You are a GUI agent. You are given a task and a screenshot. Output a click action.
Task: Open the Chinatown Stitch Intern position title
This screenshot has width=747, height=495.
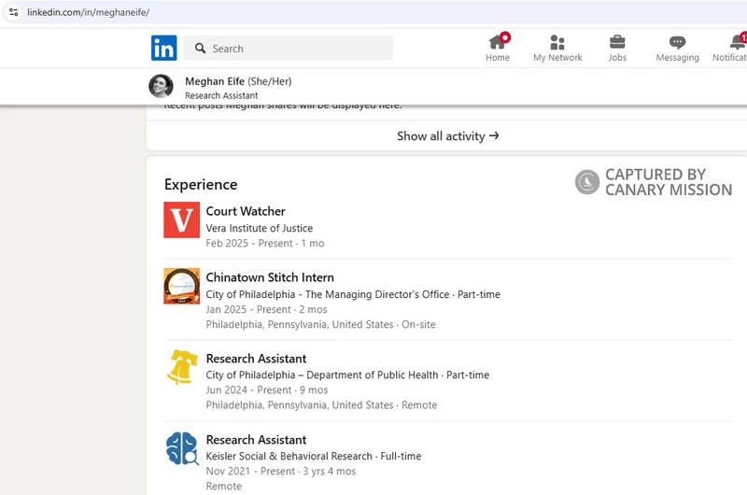pos(270,277)
